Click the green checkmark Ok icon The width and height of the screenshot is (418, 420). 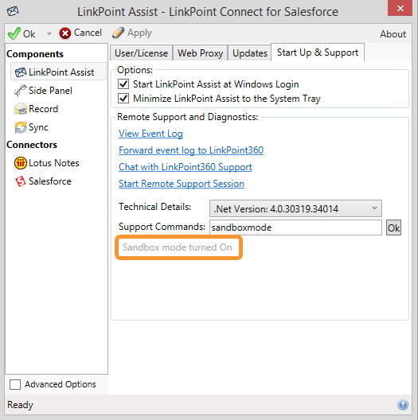click(14, 33)
